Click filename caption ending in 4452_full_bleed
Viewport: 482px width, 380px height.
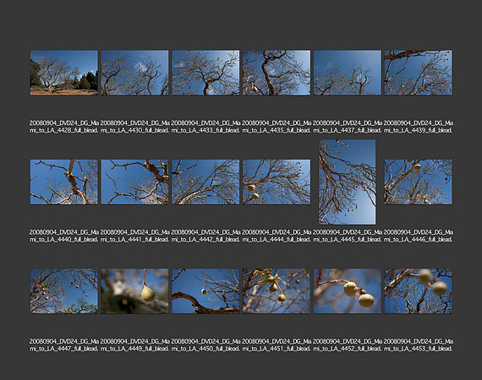[x=348, y=345]
